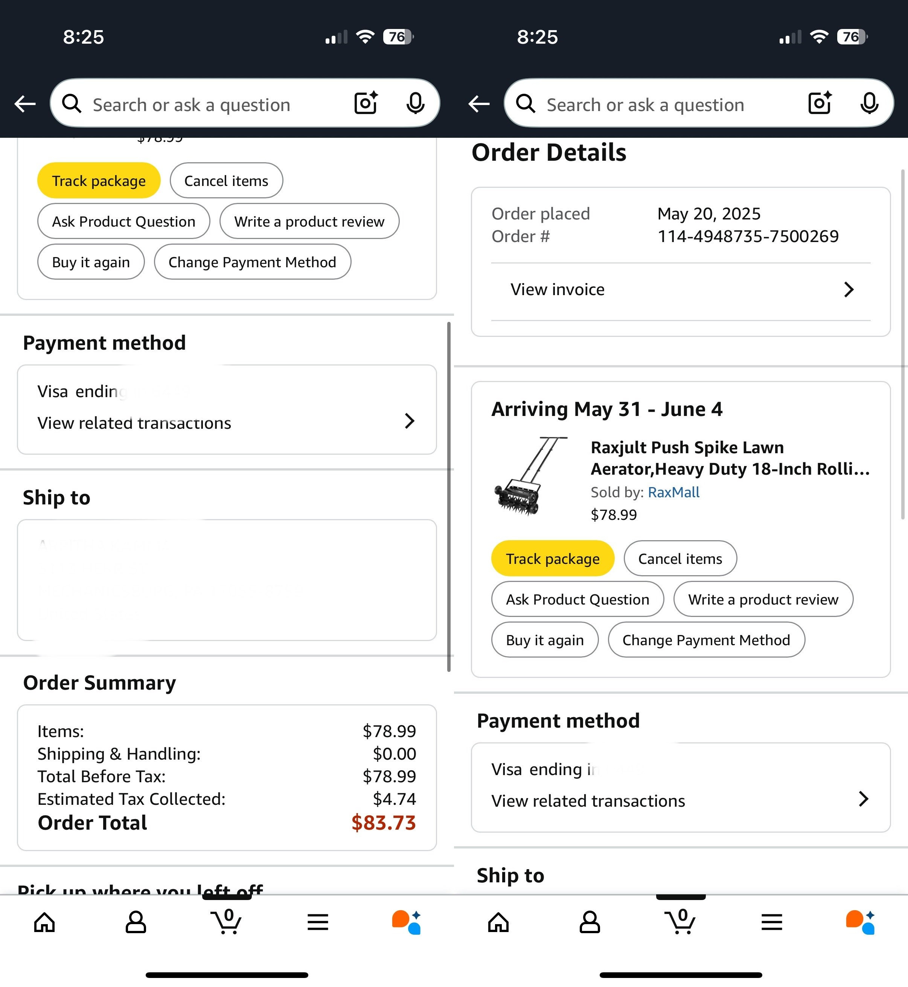Tap Track package button on right screen
Image resolution: width=908 pixels, height=987 pixels.
[x=552, y=559]
